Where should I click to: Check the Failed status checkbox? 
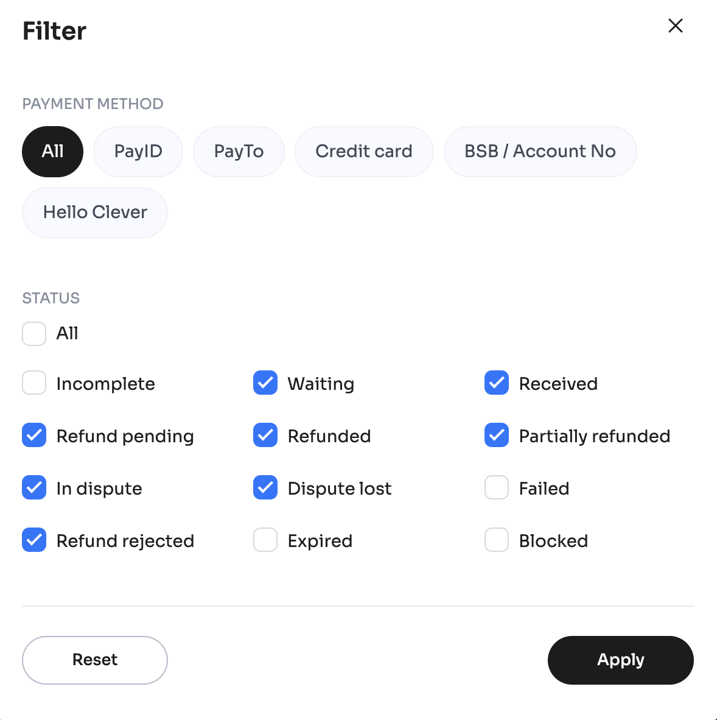pyautogui.click(x=497, y=488)
